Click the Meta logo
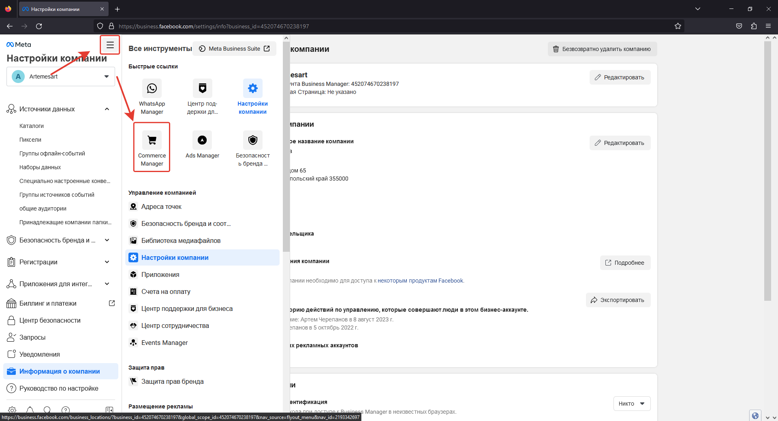The image size is (778, 421). coord(19,45)
